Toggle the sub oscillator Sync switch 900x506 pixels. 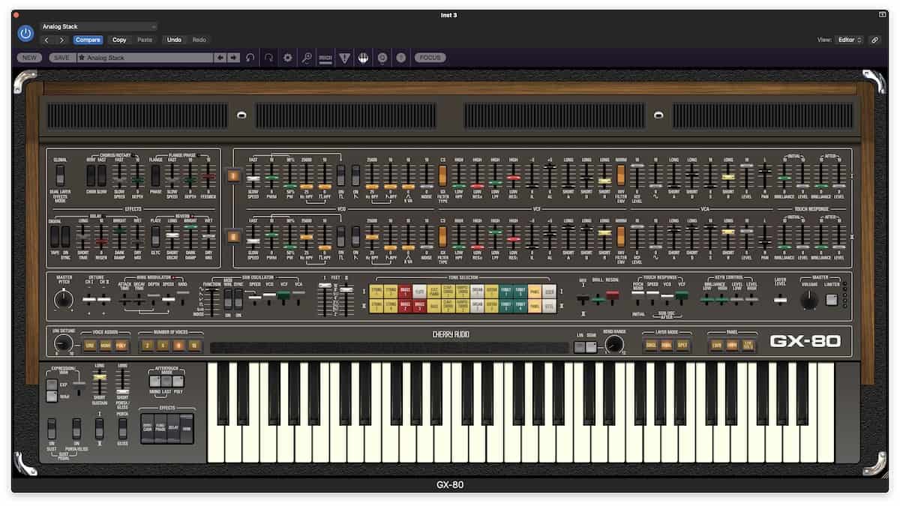click(238, 298)
